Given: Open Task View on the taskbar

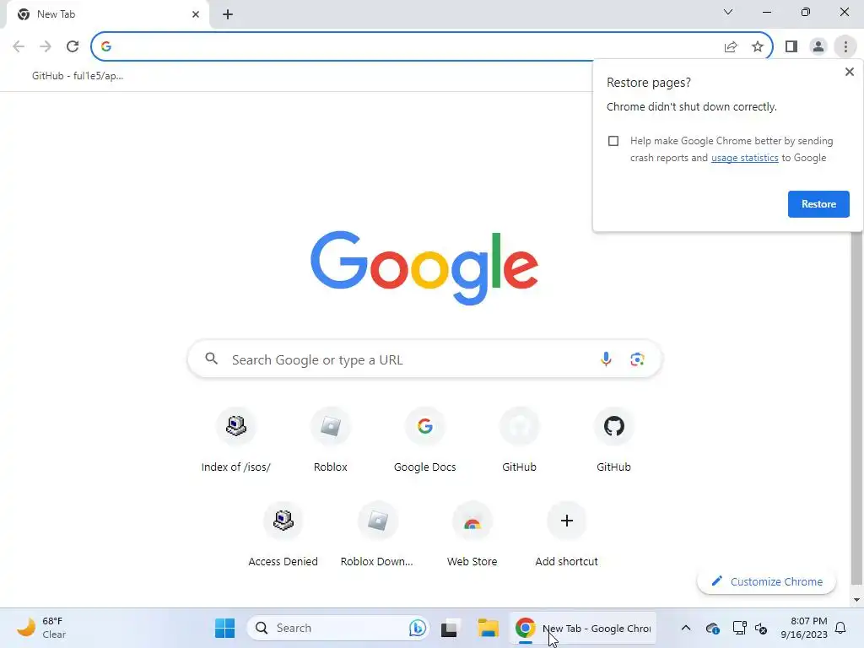Looking at the screenshot, I should pyautogui.click(x=449, y=628).
